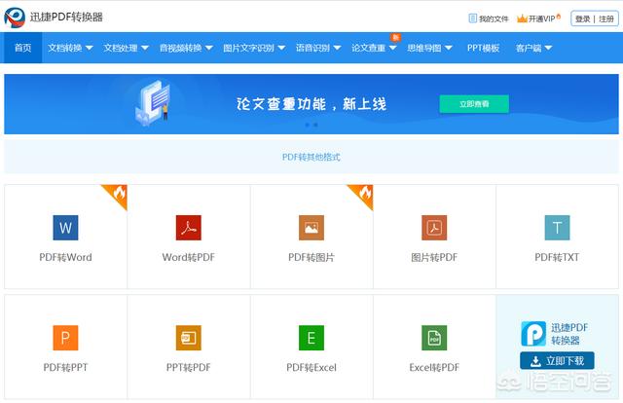Image resolution: width=623 pixels, height=403 pixels.
Task: Click the 迅捷PDF转换器 client app icon
Action: pyautogui.click(x=533, y=334)
